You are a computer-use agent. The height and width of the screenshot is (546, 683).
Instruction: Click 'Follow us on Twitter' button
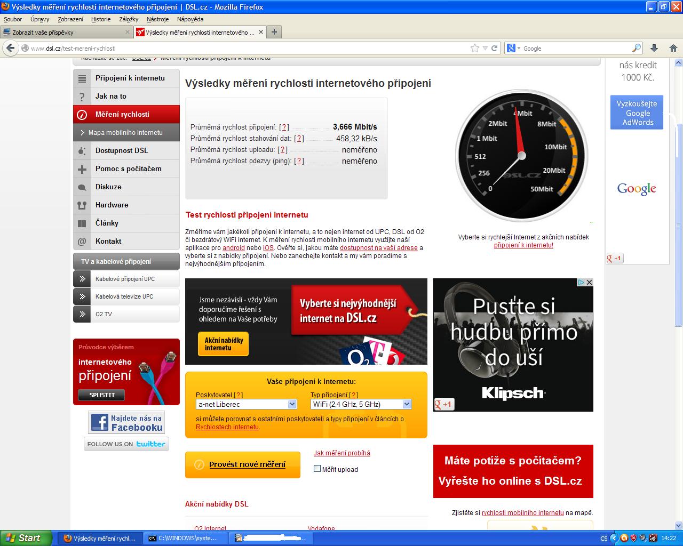[126, 444]
